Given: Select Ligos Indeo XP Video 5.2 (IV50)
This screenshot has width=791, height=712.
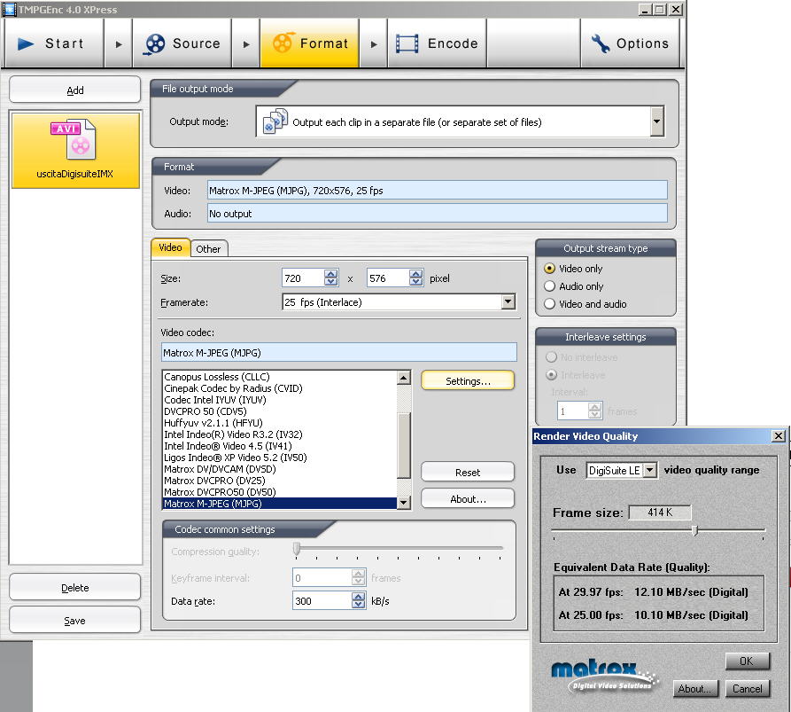Looking at the screenshot, I should coord(280,458).
